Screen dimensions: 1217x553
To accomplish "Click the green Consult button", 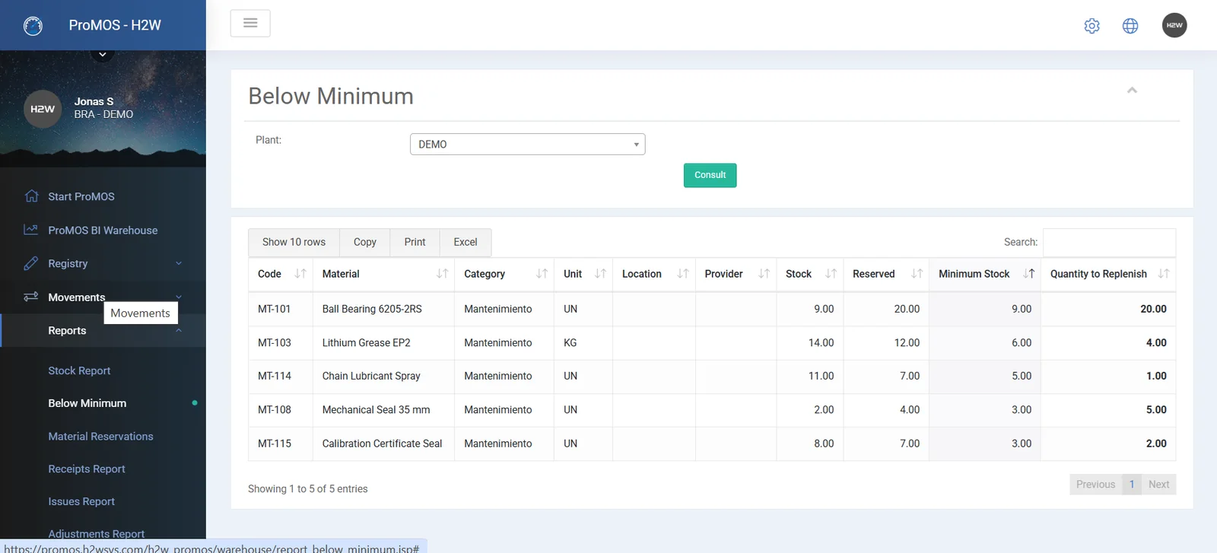I will (710, 176).
